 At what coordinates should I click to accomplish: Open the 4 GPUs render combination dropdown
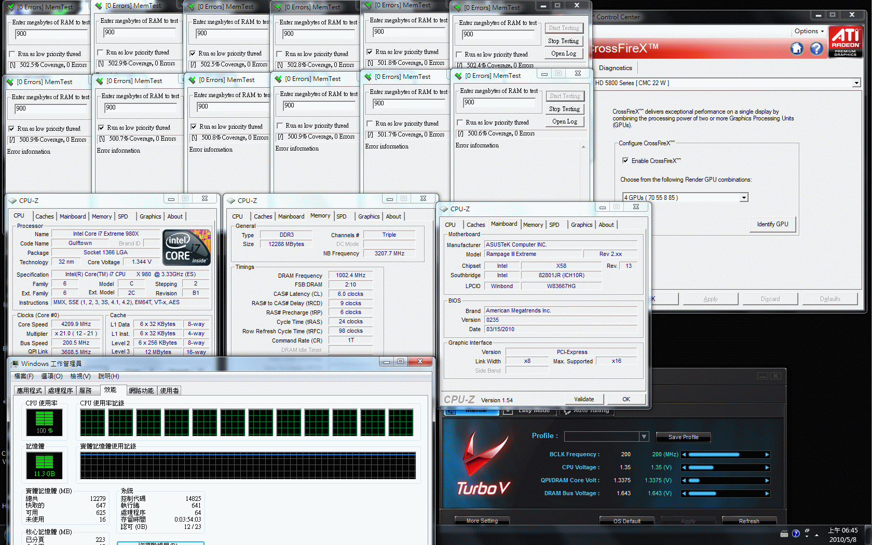[x=744, y=198]
